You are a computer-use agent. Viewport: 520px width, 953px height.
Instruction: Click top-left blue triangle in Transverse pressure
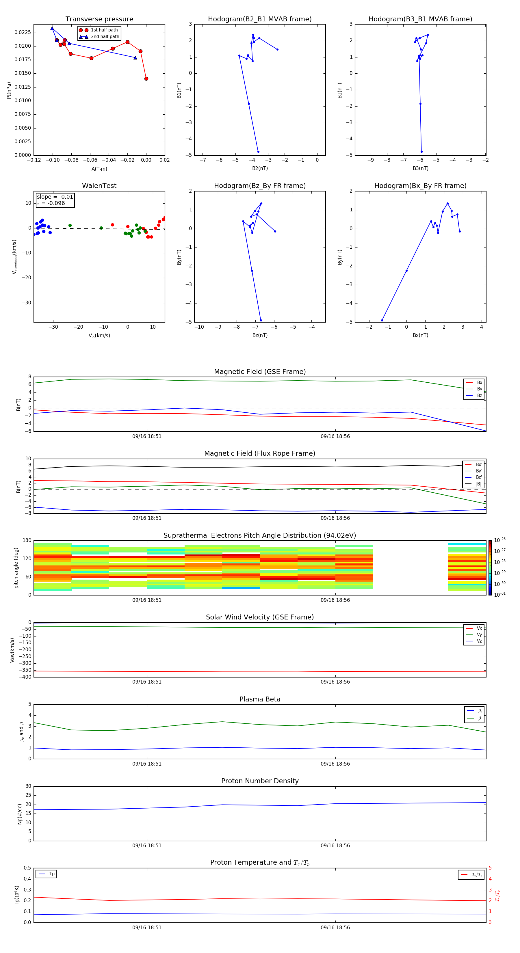click(52, 28)
